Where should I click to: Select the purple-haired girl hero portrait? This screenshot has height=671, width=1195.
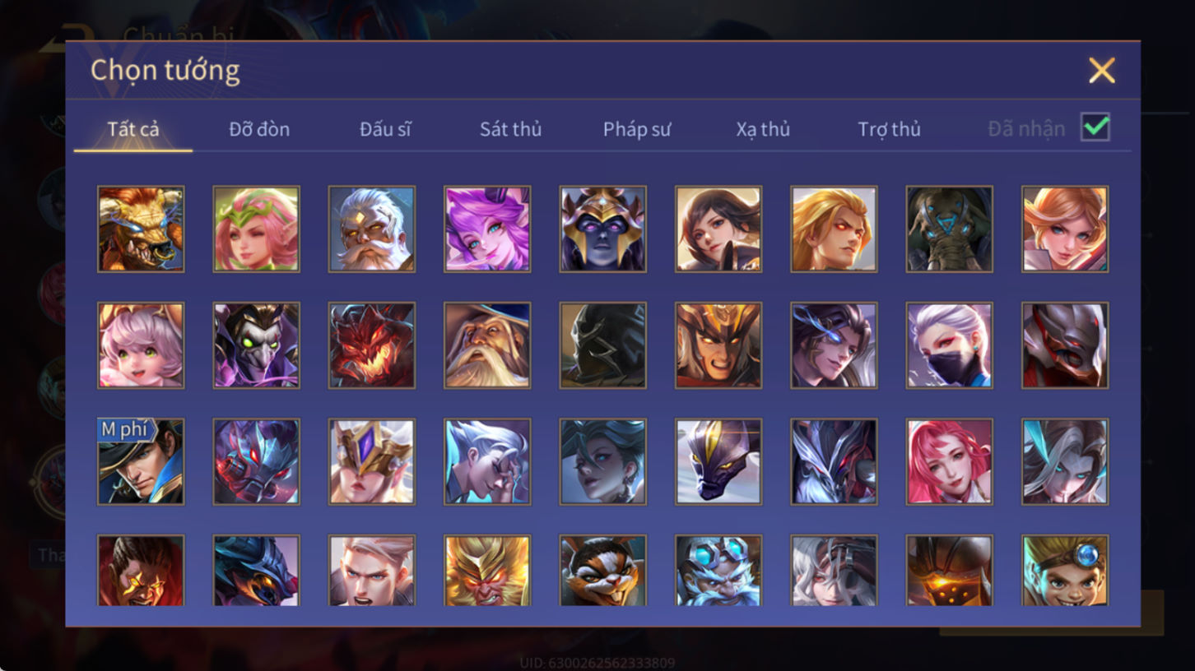click(487, 229)
